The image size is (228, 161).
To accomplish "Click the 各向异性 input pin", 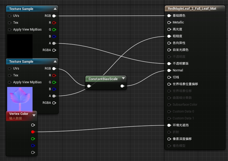I will 169,43.
